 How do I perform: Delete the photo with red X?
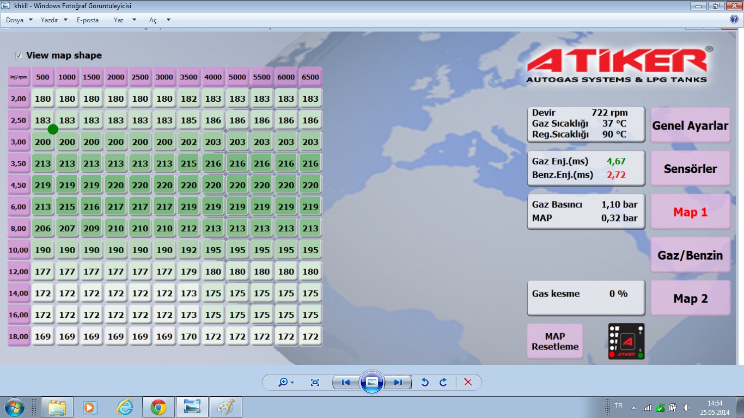[468, 383]
